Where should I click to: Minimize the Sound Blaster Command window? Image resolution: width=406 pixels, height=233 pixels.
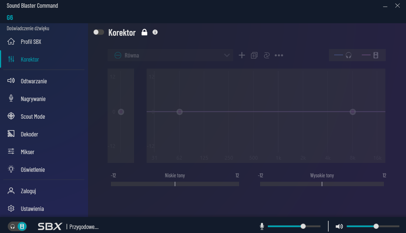click(x=385, y=6)
